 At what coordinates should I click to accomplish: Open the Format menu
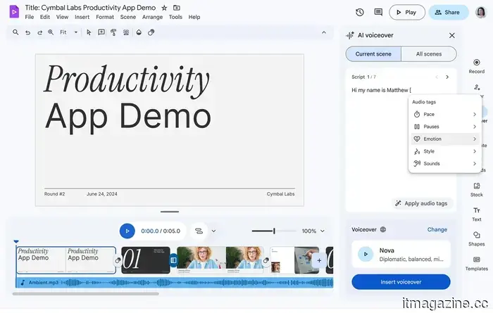tap(105, 17)
